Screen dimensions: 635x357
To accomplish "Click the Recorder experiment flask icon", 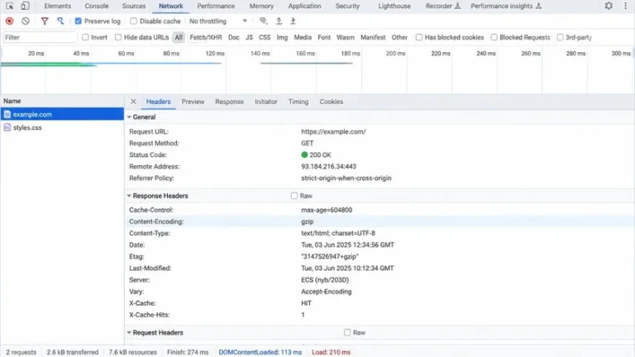I will pos(457,6).
